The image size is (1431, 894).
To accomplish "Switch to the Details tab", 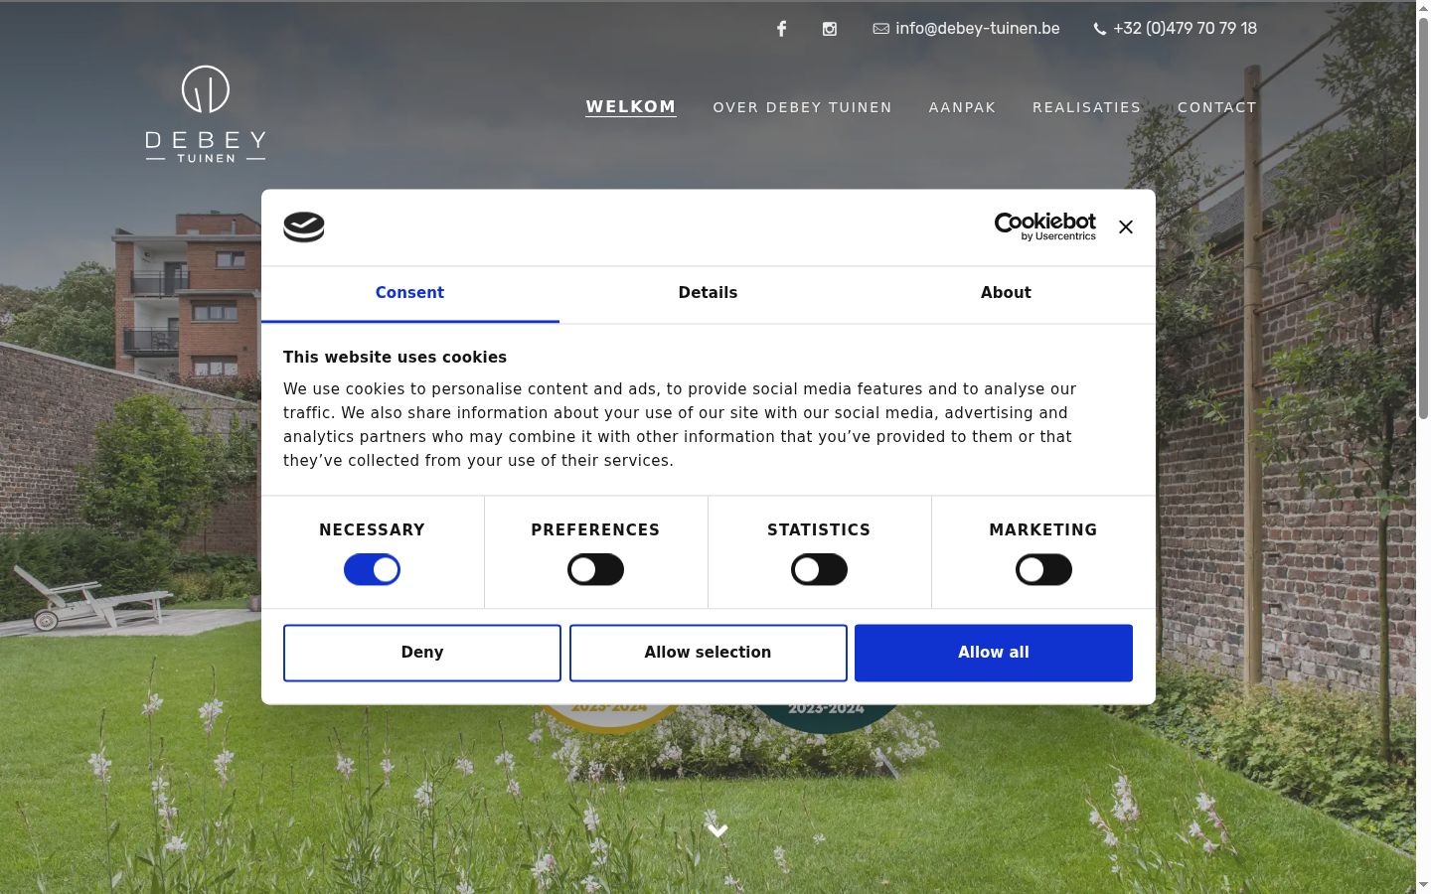I will pyautogui.click(x=708, y=293).
